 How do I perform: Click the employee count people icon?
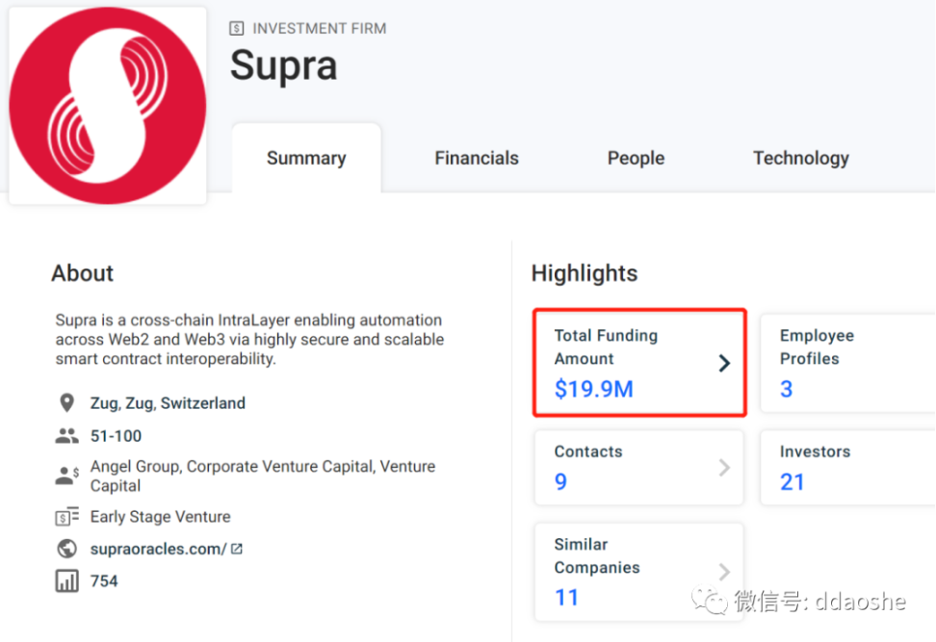pyautogui.click(x=66, y=436)
